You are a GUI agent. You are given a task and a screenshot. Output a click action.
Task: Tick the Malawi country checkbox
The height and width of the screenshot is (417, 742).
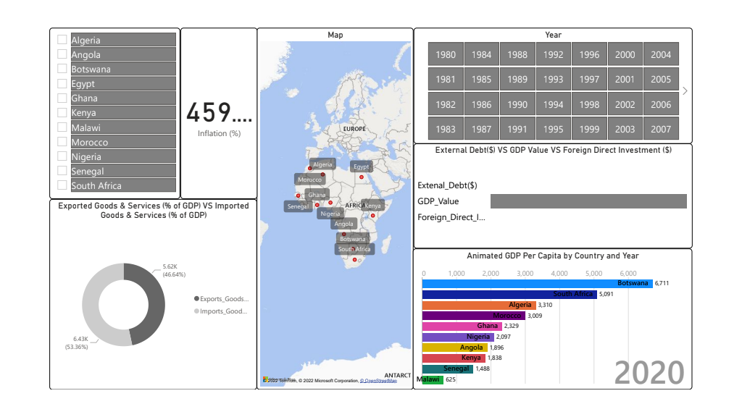tap(62, 127)
